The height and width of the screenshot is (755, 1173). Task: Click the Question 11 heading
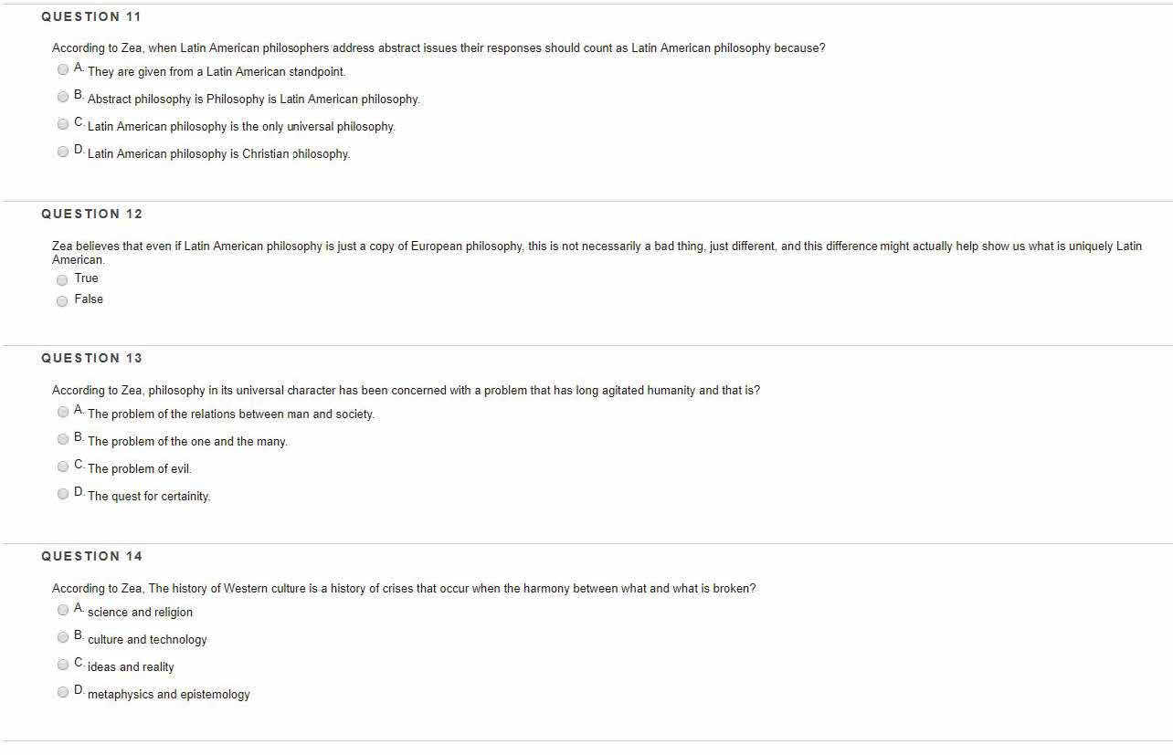pos(91,16)
